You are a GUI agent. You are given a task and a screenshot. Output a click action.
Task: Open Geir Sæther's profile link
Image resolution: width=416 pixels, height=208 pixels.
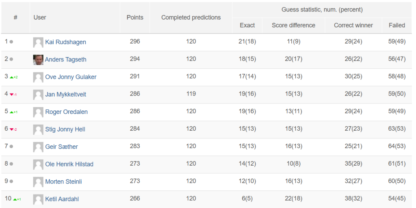62,147
